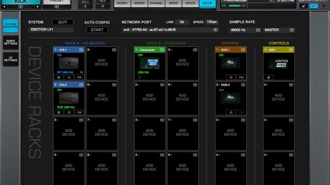The height and width of the screenshot is (185, 330).
Task: Click the ID button on SGS-2 server
Action: (x=231, y=113)
